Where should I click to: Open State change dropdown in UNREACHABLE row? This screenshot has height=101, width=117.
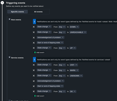click(x=44, y=32)
